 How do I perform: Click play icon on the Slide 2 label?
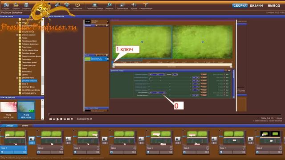[x=39, y=152]
